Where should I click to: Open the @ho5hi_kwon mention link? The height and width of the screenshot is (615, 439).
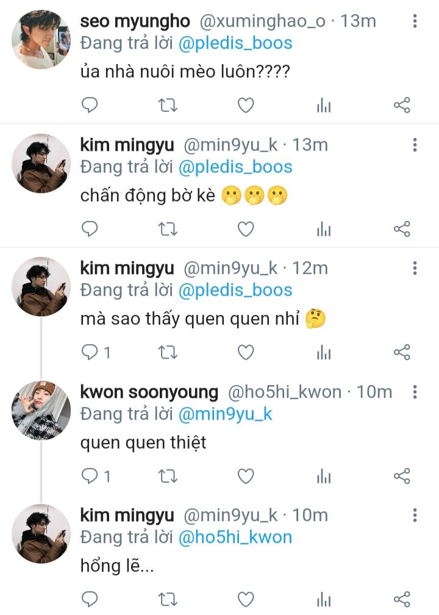click(x=235, y=537)
